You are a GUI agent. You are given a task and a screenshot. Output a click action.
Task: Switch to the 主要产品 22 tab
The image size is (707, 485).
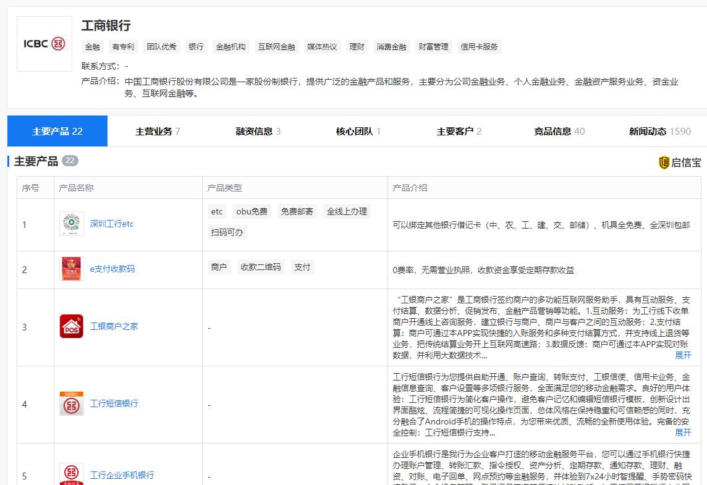point(57,131)
